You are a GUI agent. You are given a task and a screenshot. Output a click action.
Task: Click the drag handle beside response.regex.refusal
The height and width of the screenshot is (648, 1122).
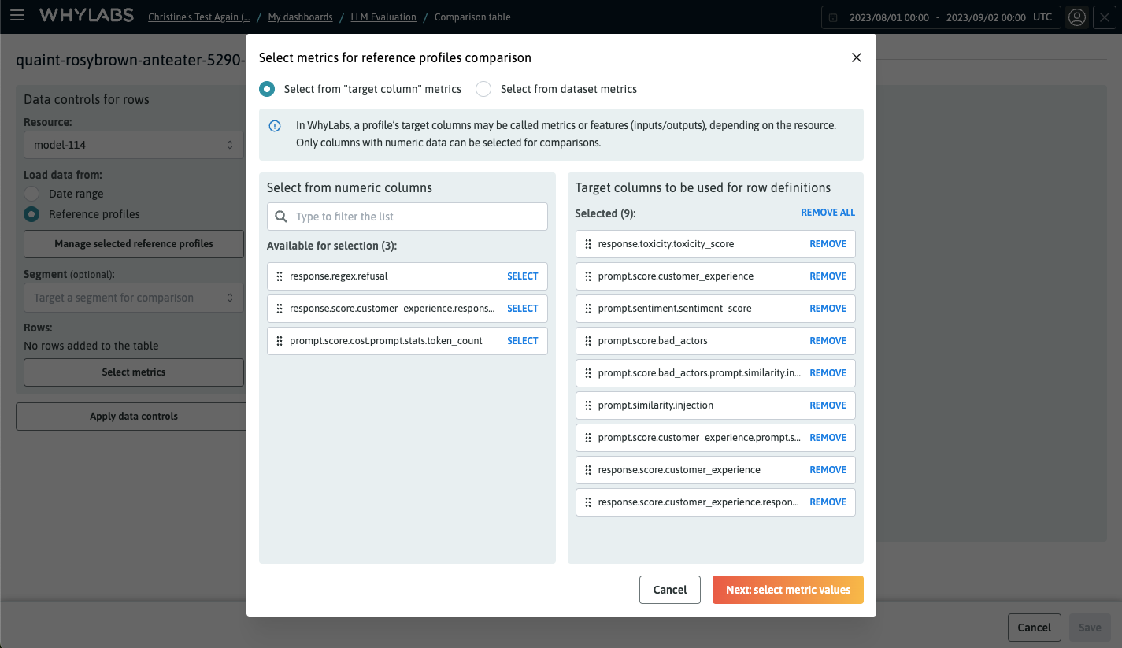pos(280,276)
